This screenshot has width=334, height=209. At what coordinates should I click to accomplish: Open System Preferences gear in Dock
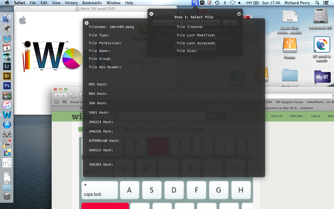coord(7,134)
